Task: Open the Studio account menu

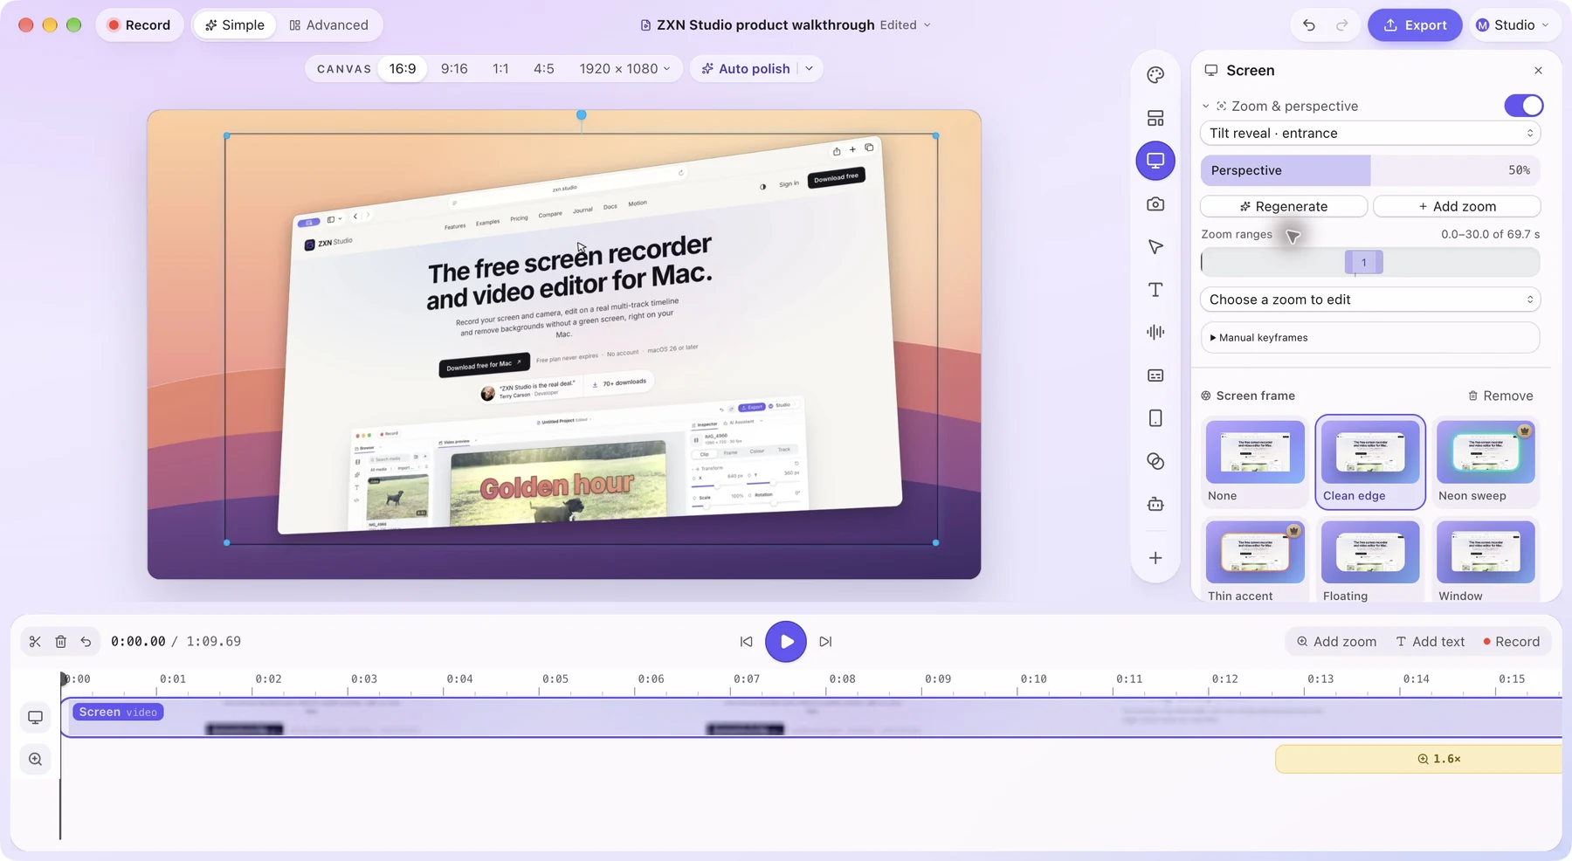Action: coord(1513,25)
